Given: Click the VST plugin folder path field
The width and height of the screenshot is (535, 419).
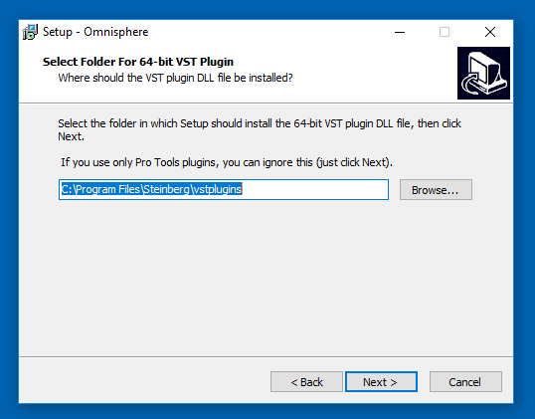Looking at the screenshot, I should click(224, 189).
